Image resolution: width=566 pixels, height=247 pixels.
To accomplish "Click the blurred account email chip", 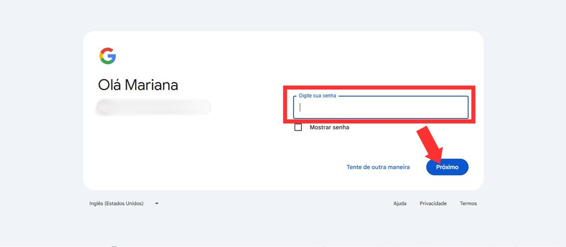I will (x=153, y=107).
